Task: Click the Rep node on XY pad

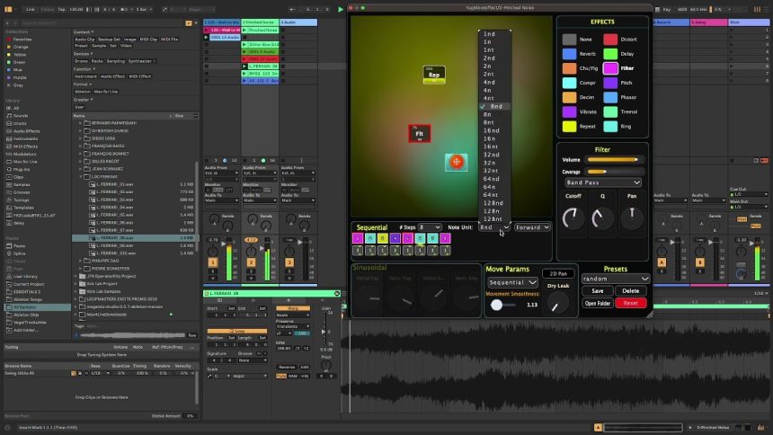Action: (433, 75)
